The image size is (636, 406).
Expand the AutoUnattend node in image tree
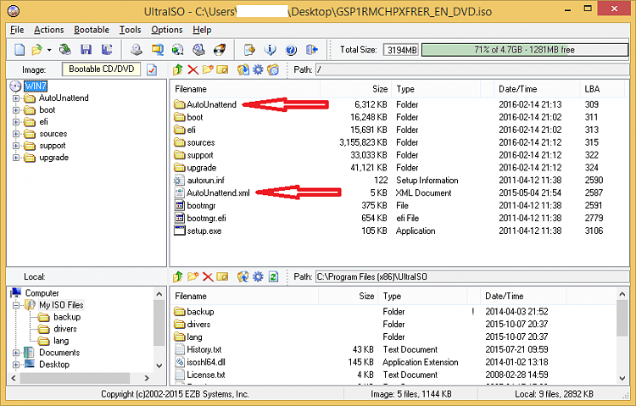16,98
